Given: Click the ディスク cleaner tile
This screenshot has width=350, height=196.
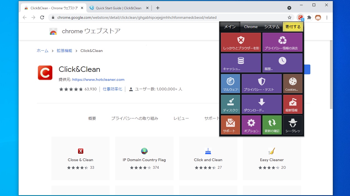Looking at the screenshot, I should [x=231, y=104].
